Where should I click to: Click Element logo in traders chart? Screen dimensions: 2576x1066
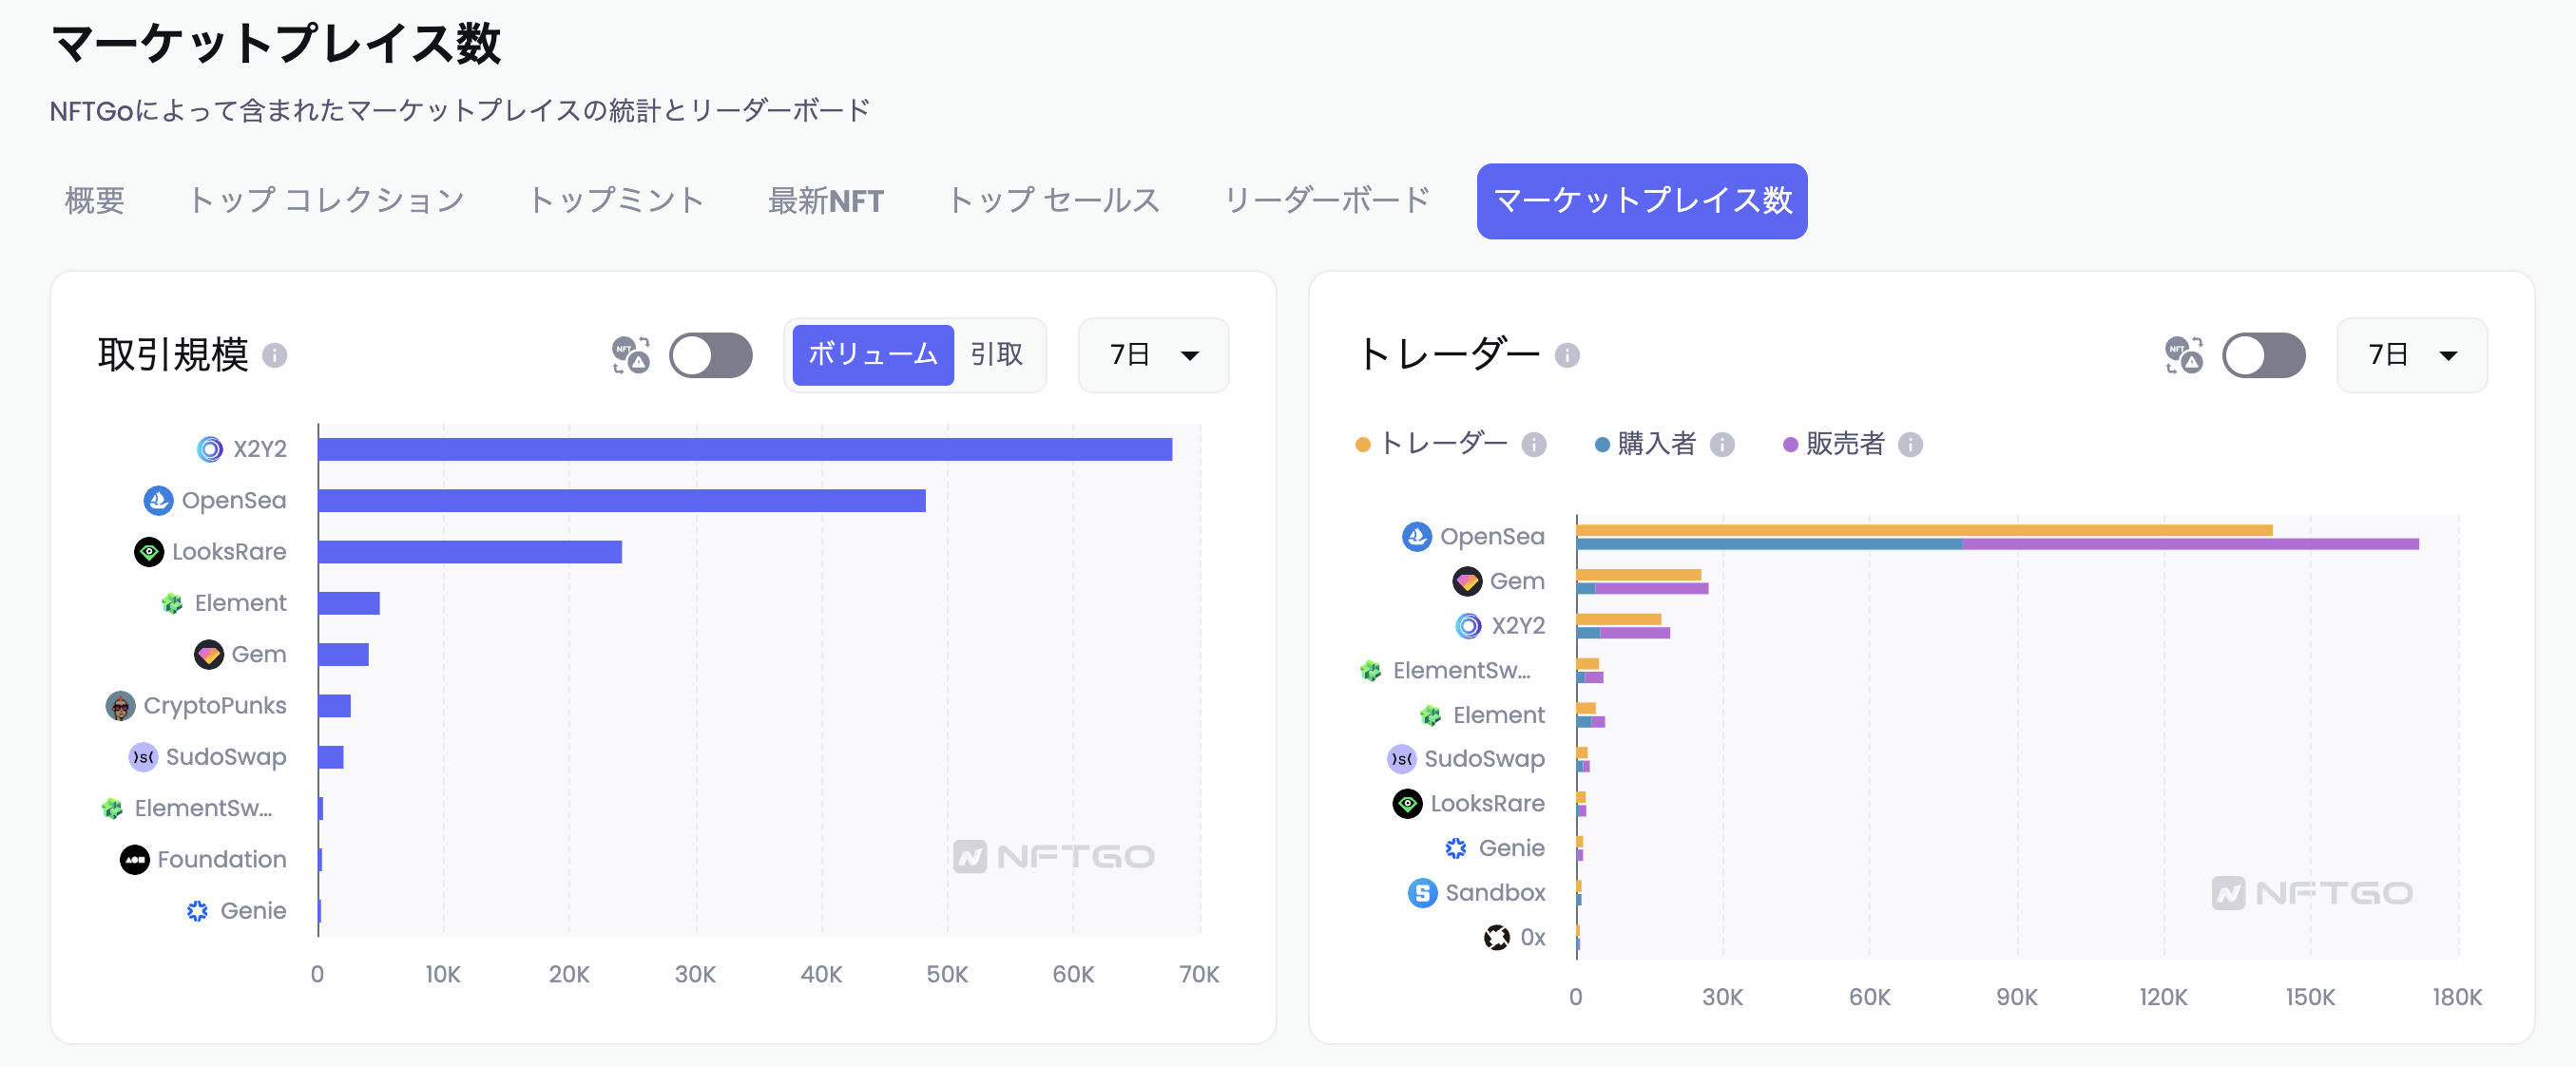coord(1430,715)
